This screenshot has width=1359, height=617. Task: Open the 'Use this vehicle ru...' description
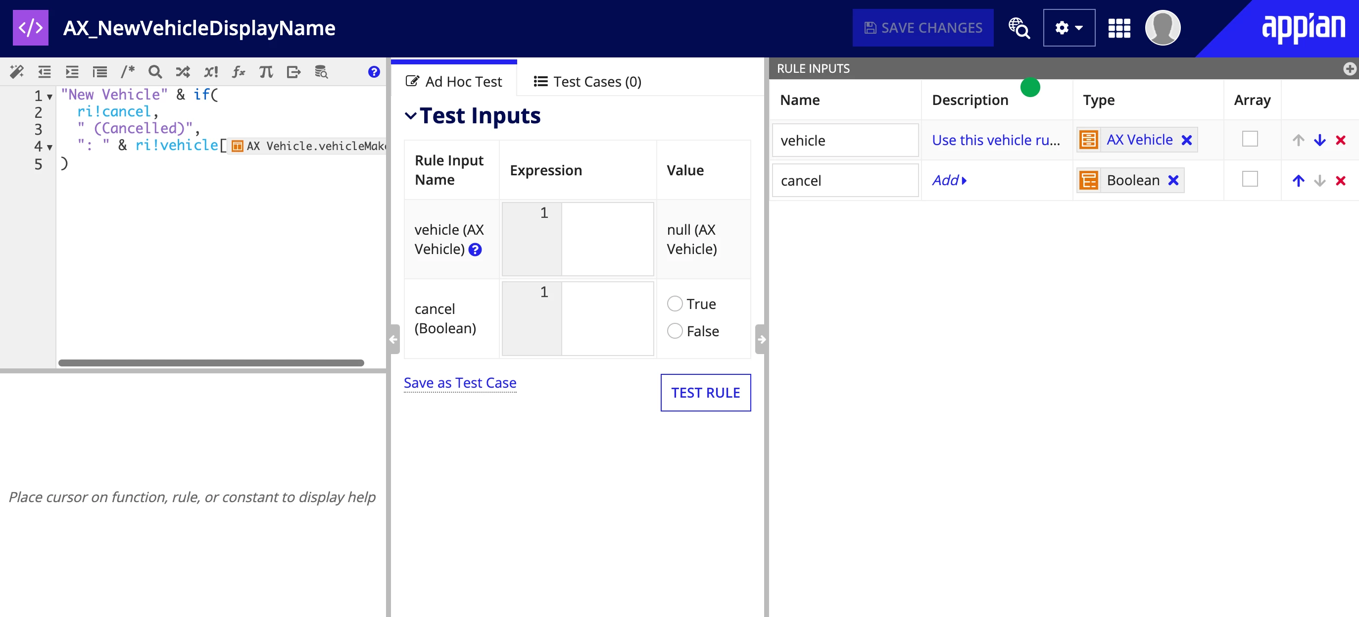point(996,140)
